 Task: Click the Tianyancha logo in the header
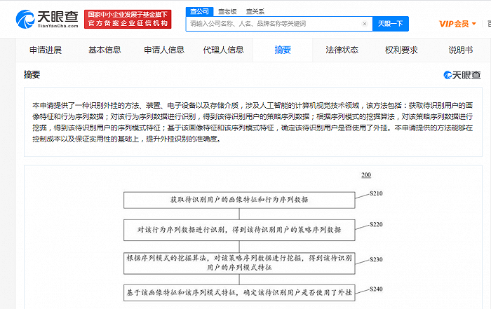coord(47,19)
